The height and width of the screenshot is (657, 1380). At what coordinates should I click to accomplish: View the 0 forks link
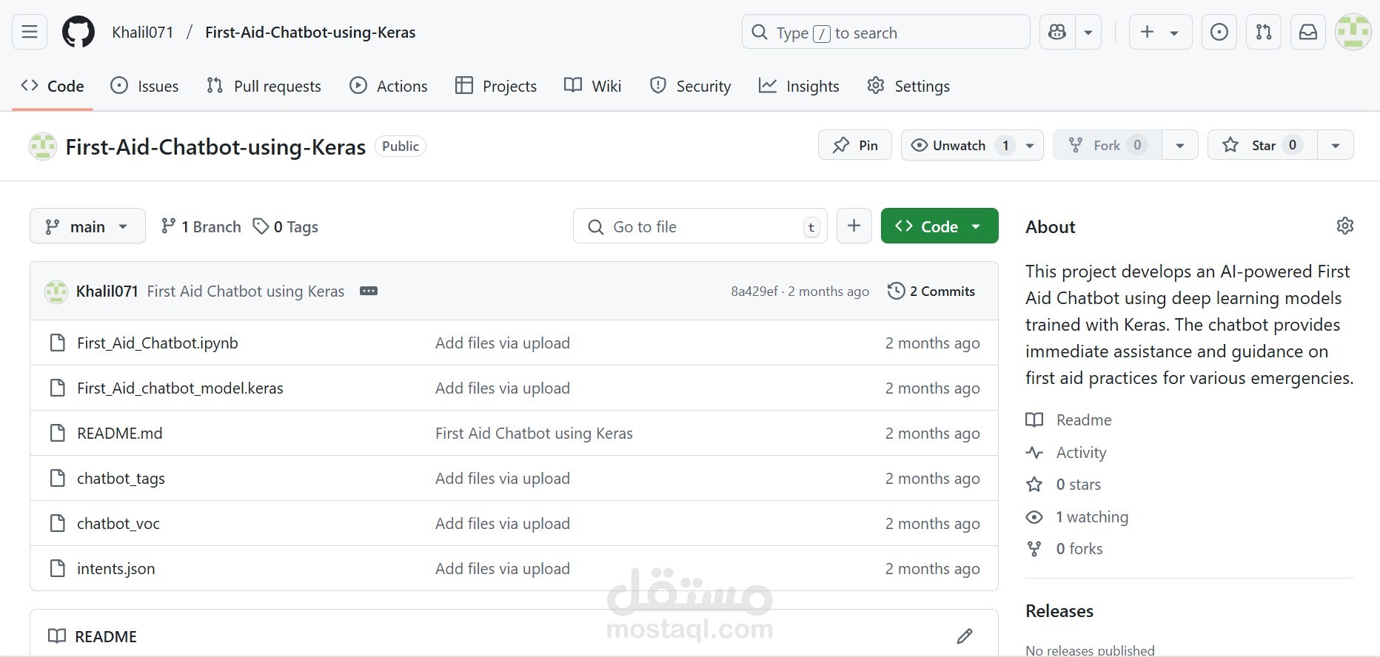tap(1064, 548)
